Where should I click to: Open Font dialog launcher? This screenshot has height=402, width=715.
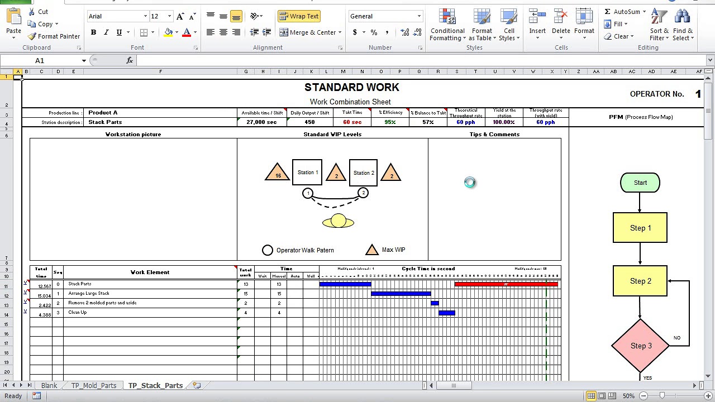coord(196,48)
